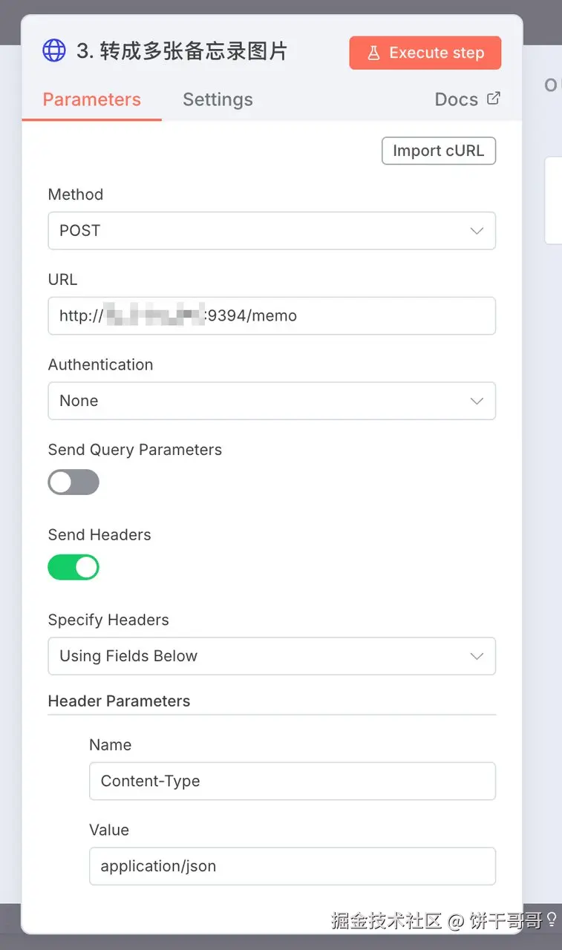Viewport: 562px width, 950px height.
Task: Click the globe HTTP Request node icon
Action: pyautogui.click(x=54, y=50)
